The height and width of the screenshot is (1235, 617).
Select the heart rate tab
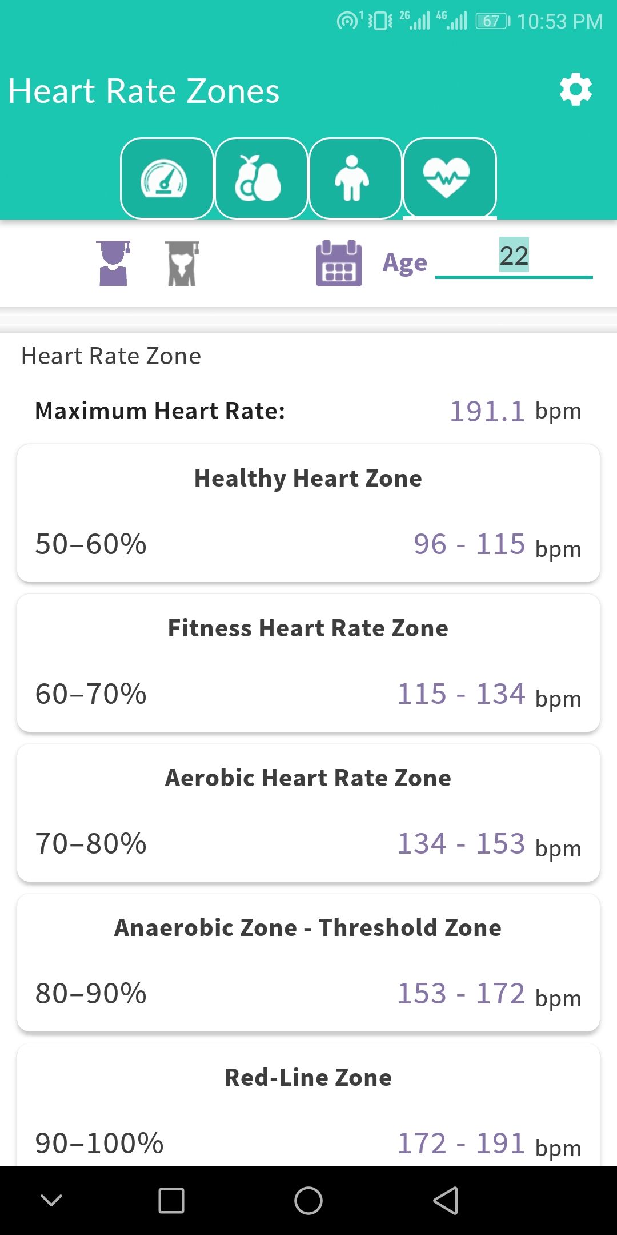point(449,178)
